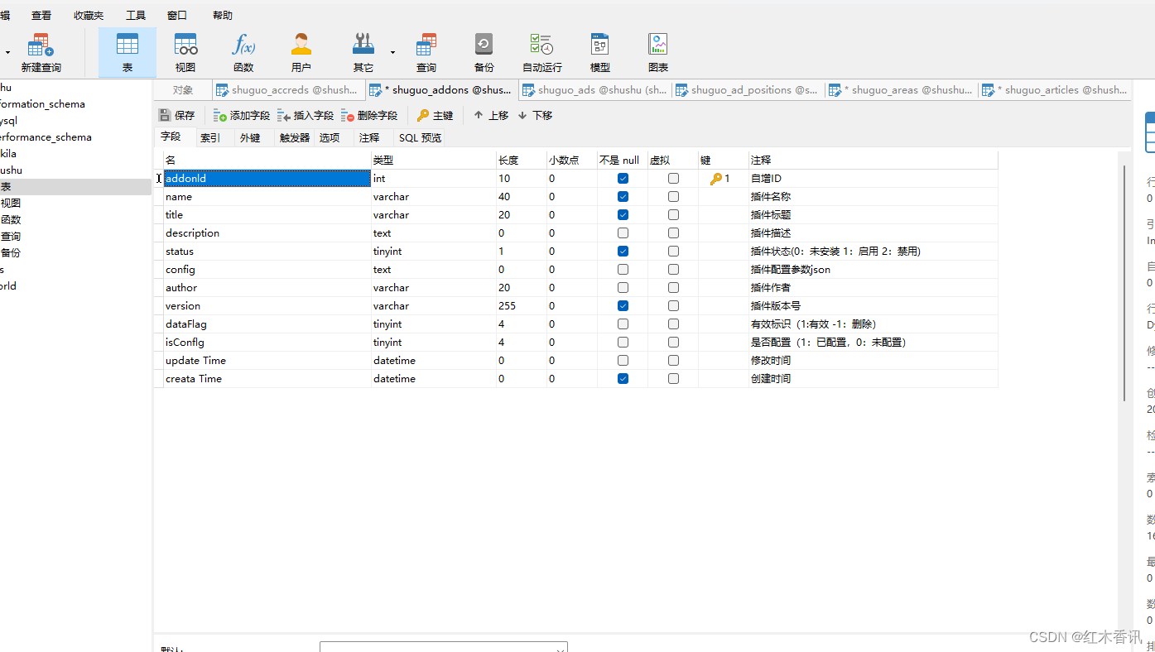
Task: Open the 视图 (view) toolbar icon
Action: point(185,53)
